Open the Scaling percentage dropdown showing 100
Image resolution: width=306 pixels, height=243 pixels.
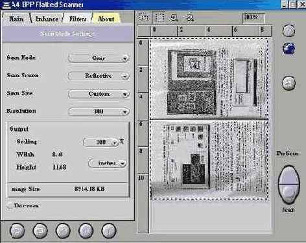tap(101, 142)
